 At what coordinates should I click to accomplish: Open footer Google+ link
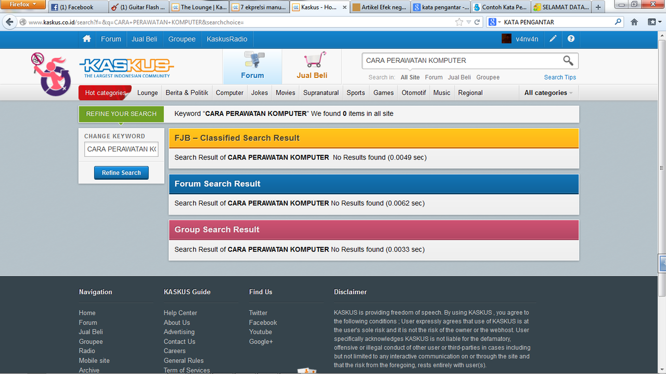[261, 342]
